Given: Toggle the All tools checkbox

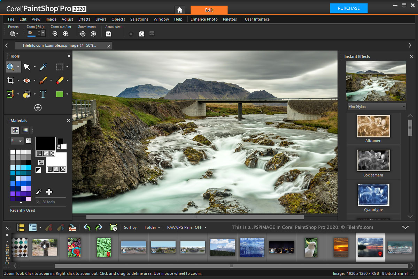Looking at the screenshot, I should 38,202.
